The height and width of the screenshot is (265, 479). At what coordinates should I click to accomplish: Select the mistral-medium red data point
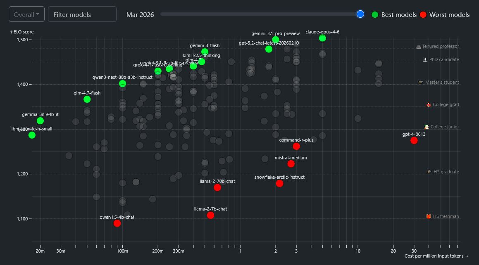[291, 164]
